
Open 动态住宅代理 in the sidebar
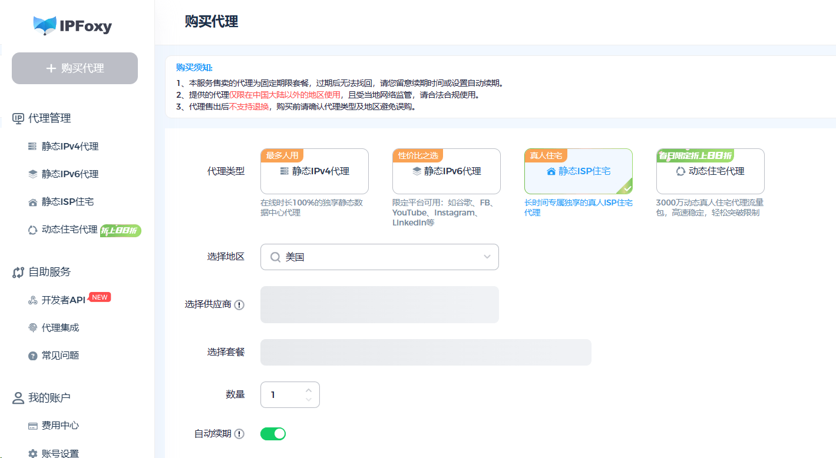click(x=69, y=230)
